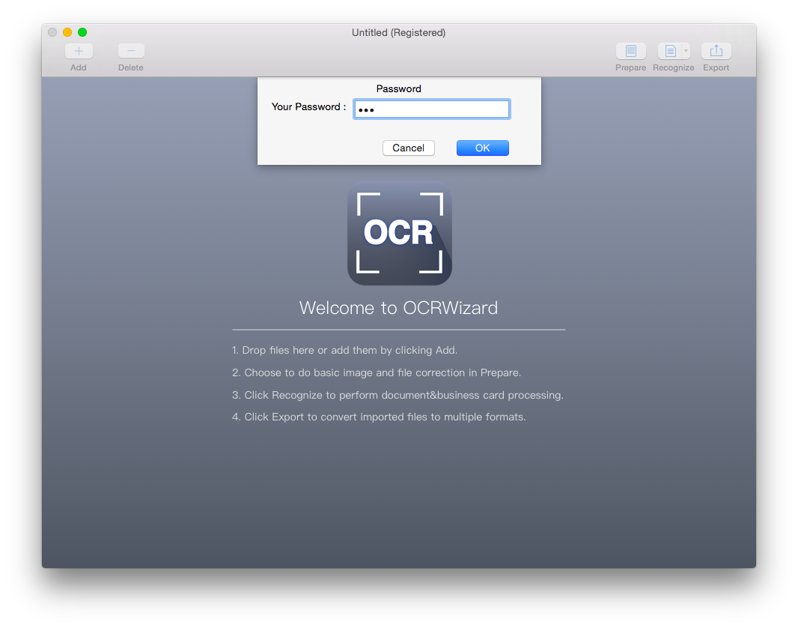
Task: Click inside the Your Password field
Action: pos(432,109)
